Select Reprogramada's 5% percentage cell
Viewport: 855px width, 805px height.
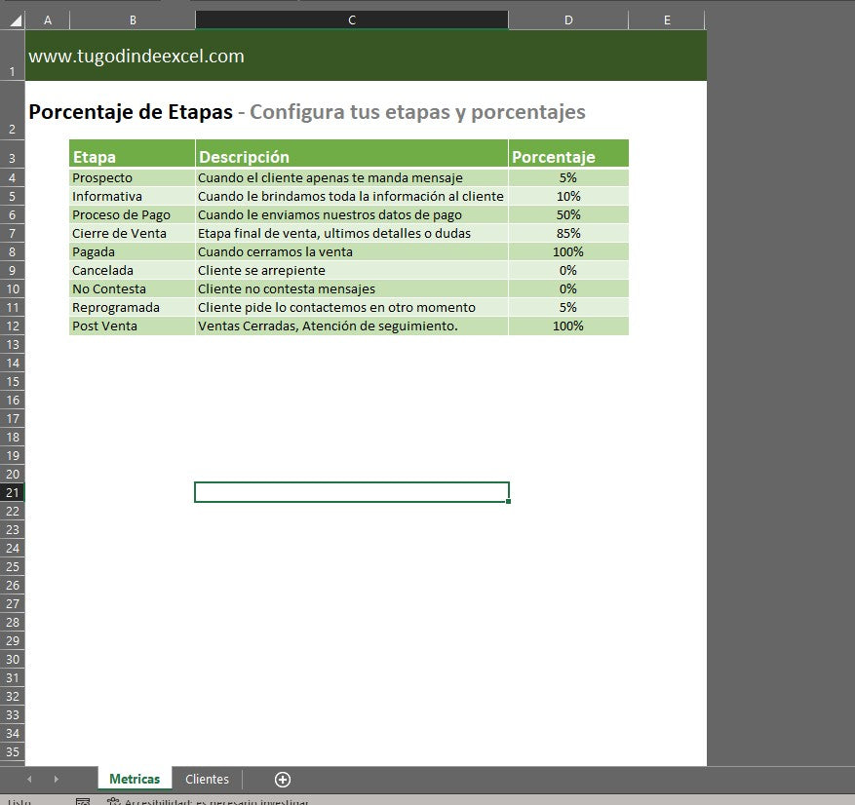(x=568, y=307)
